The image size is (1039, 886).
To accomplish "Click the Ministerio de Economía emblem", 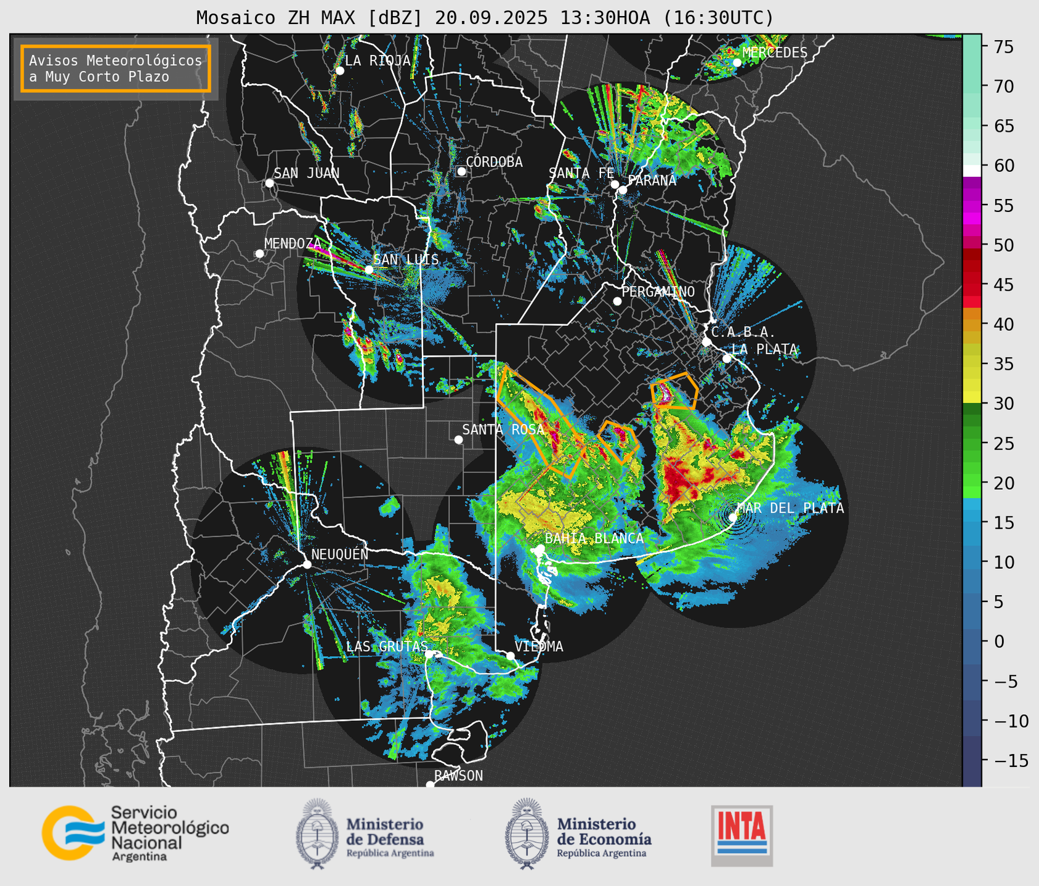I will pyautogui.click(x=527, y=834).
